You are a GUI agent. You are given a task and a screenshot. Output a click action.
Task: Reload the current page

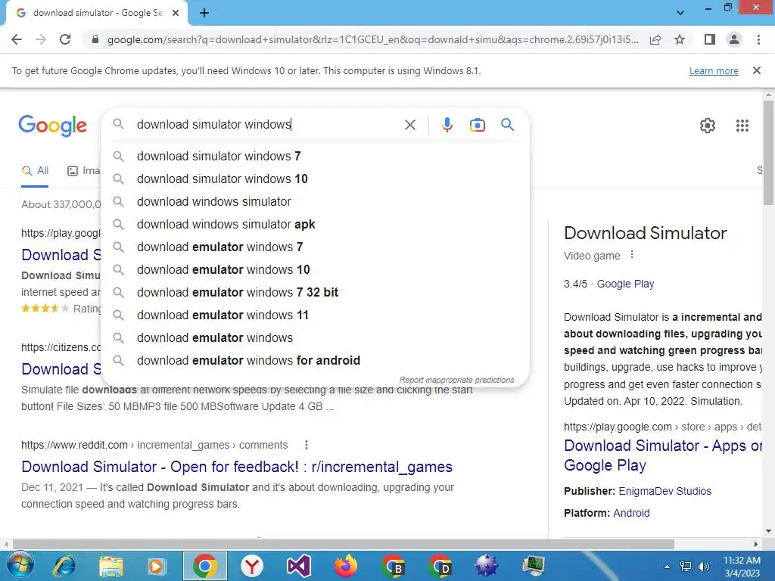(x=65, y=39)
